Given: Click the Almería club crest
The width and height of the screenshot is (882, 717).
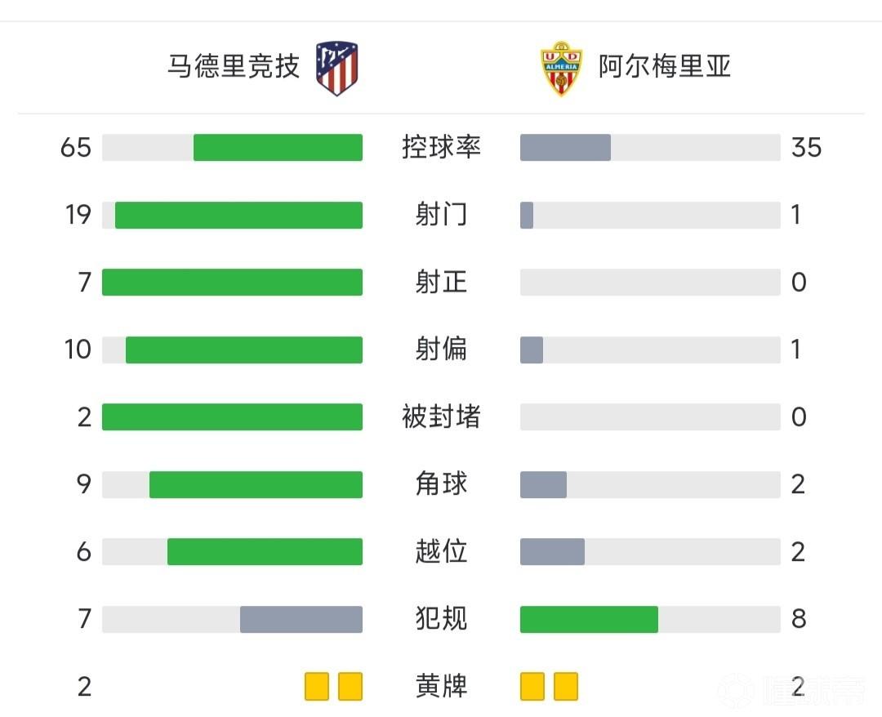Looking at the screenshot, I should pyautogui.click(x=561, y=69).
